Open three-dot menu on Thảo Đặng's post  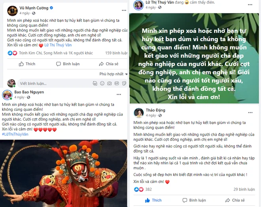pyautogui.click(x=250, y=112)
